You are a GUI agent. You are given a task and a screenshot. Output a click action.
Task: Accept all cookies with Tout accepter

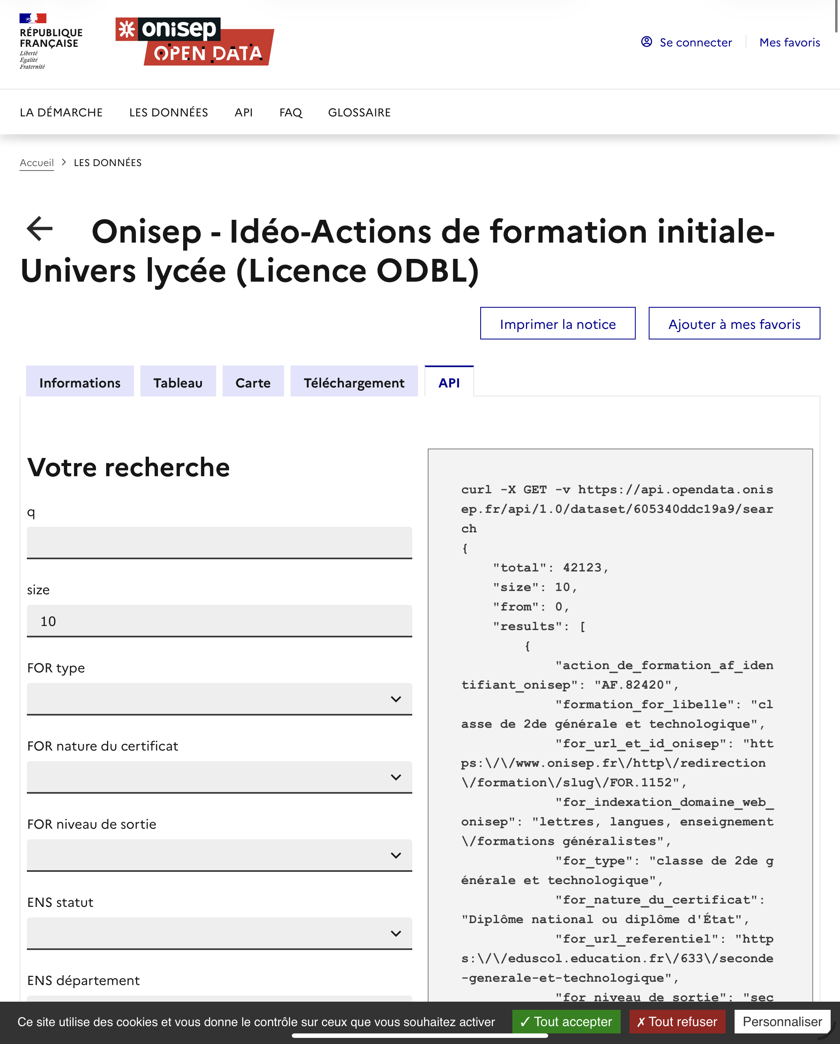coord(566,1022)
